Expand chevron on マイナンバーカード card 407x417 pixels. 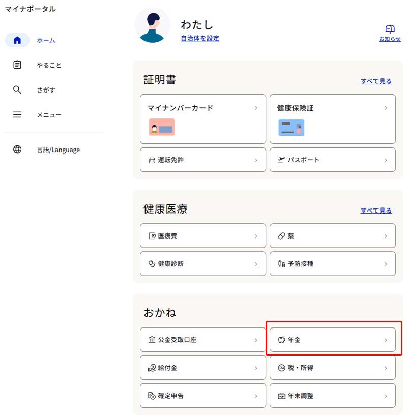coord(256,108)
